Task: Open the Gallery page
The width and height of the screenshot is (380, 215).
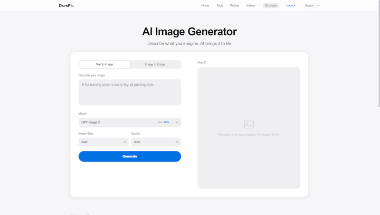Action: pyautogui.click(x=251, y=5)
